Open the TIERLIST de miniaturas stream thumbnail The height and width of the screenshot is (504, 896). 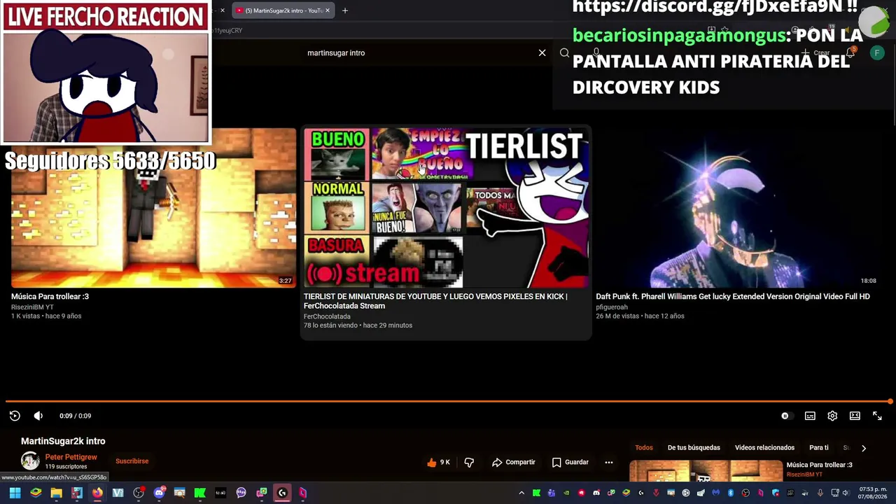tap(446, 208)
